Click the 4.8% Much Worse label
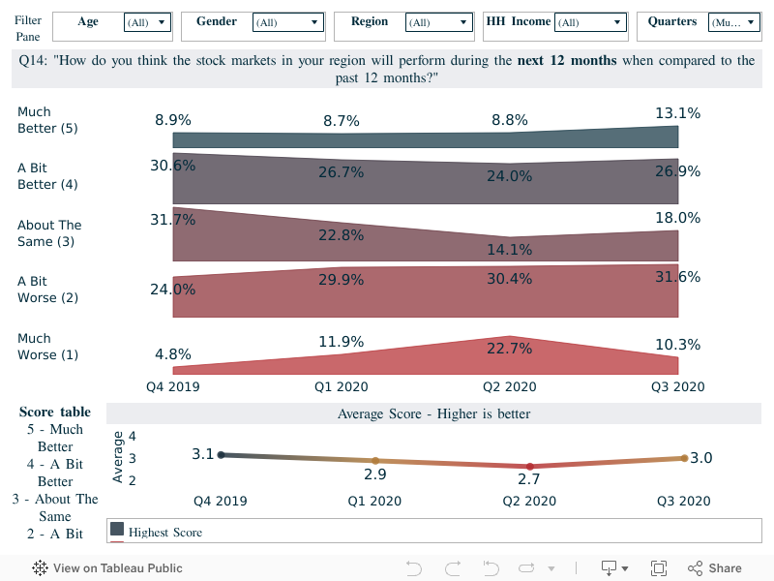Image resolution: width=774 pixels, height=581 pixels. pyautogui.click(x=173, y=354)
